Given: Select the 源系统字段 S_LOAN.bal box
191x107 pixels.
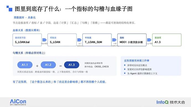Looking at the screenshot, I should (27, 40).
